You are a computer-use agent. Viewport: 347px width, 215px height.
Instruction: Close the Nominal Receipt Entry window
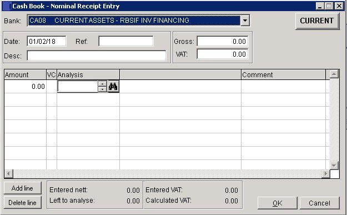click(x=339, y=6)
